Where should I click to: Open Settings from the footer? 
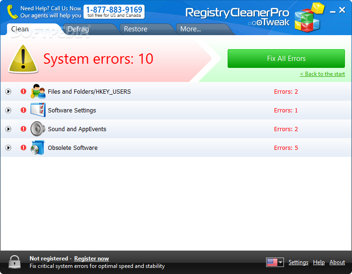298,262
